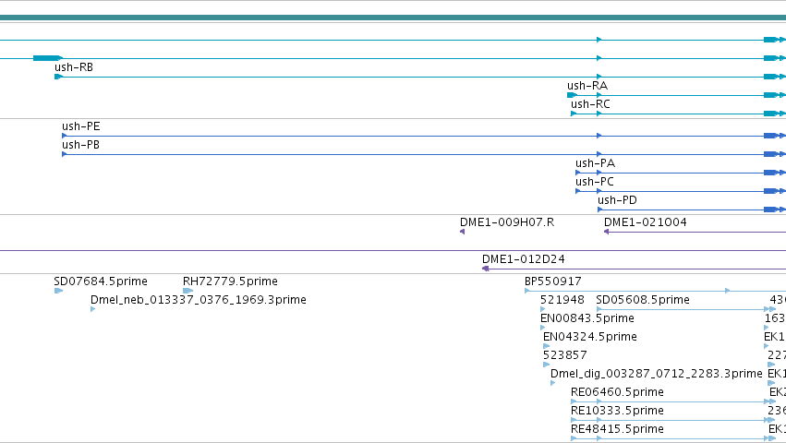This screenshot has width=786, height=443.
Task: Select the RH72779.5prime EST label
Action: point(230,281)
